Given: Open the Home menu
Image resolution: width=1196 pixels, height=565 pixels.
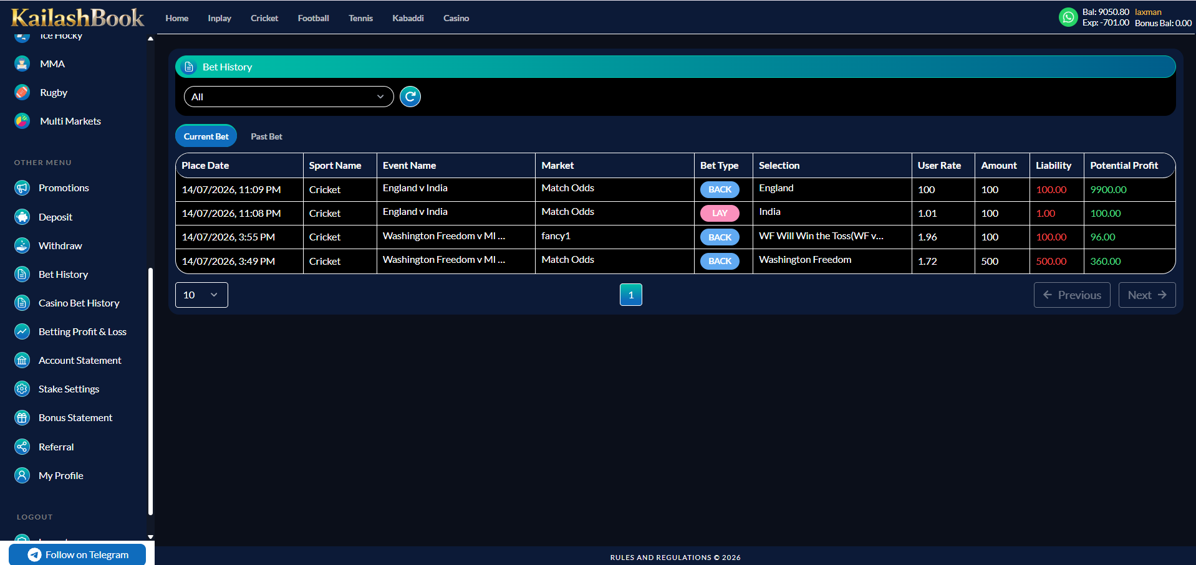Looking at the screenshot, I should [177, 18].
